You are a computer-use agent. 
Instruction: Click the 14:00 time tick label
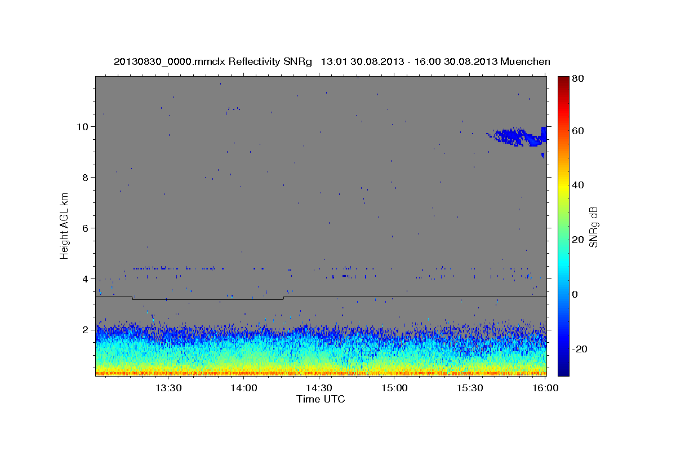pos(243,388)
